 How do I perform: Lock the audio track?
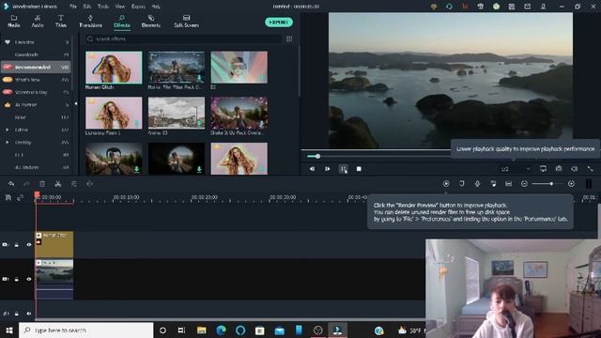(17, 314)
